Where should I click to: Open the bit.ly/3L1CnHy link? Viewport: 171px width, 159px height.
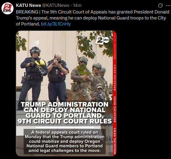(x=56, y=24)
